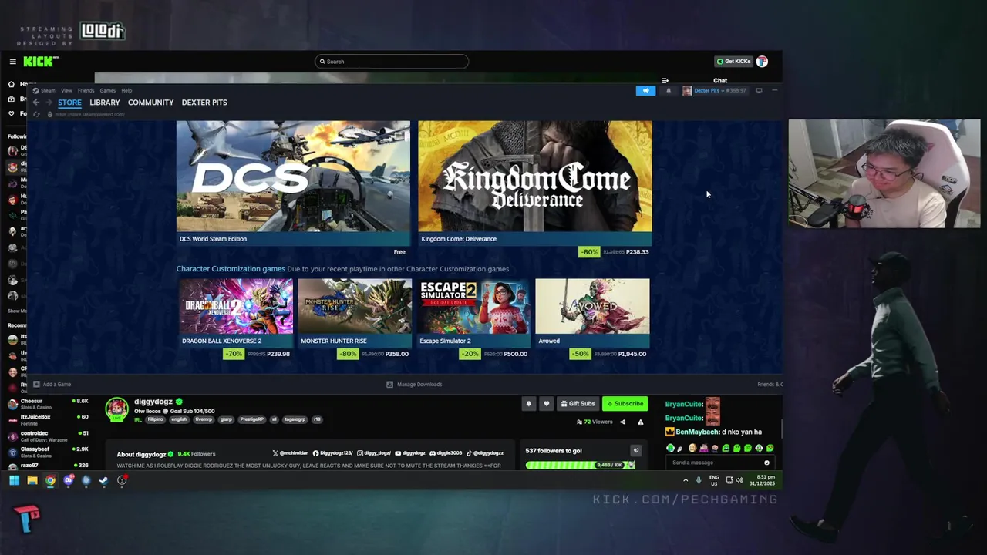Open the Kick profile avatar menu
The width and height of the screenshot is (987, 555).
[x=762, y=62]
